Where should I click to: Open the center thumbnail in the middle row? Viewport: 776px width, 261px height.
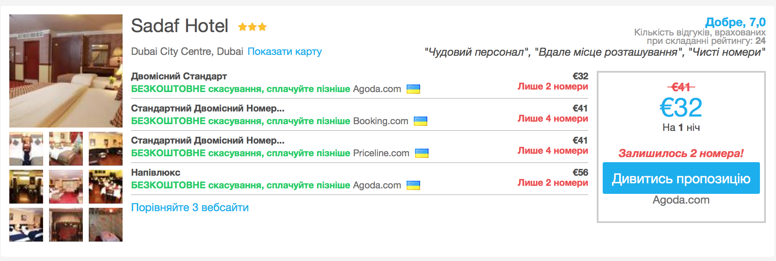point(66,187)
